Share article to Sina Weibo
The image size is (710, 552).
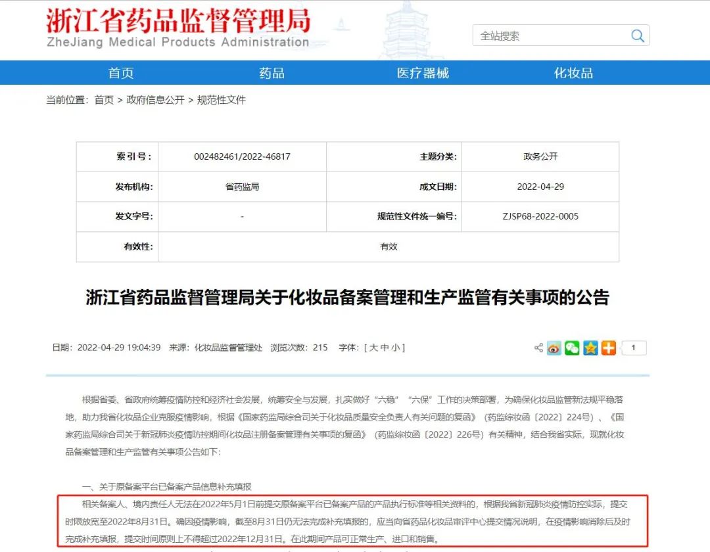[554, 348]
